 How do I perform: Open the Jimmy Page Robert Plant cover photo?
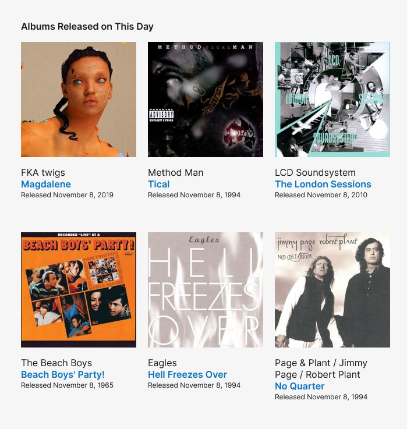point(332,290)
